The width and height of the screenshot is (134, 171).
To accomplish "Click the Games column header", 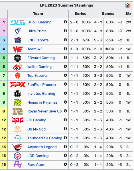I will [x=108, y=14].
